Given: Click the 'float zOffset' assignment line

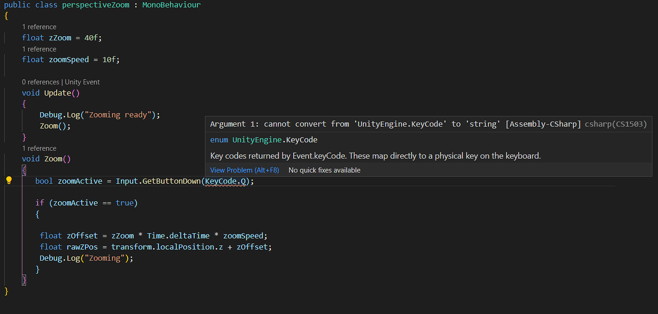Looking at the screenshot, I should coord(154,236).
